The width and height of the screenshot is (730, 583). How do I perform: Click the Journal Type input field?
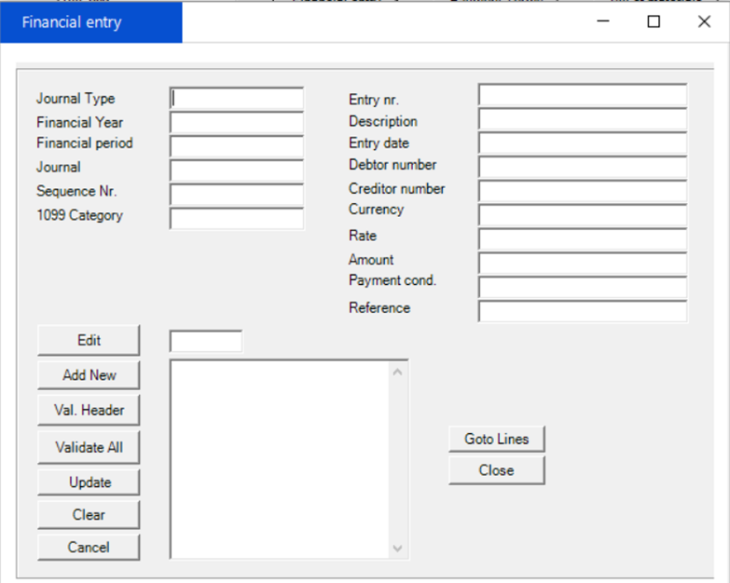pos(237,99)
